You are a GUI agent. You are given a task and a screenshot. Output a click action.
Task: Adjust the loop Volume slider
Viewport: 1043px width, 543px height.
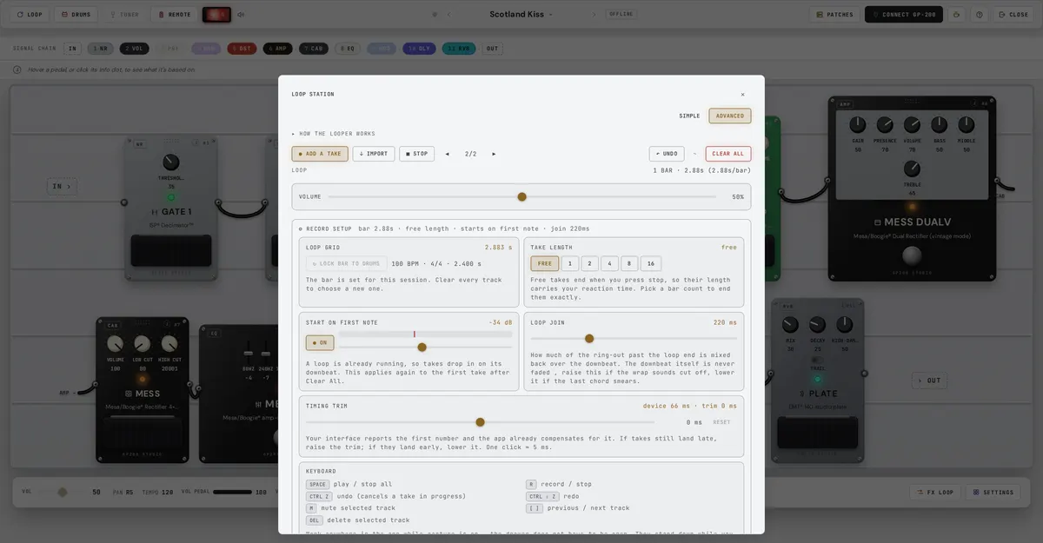521,197
